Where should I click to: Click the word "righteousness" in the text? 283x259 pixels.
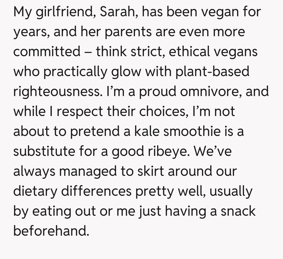pos(57,92)
